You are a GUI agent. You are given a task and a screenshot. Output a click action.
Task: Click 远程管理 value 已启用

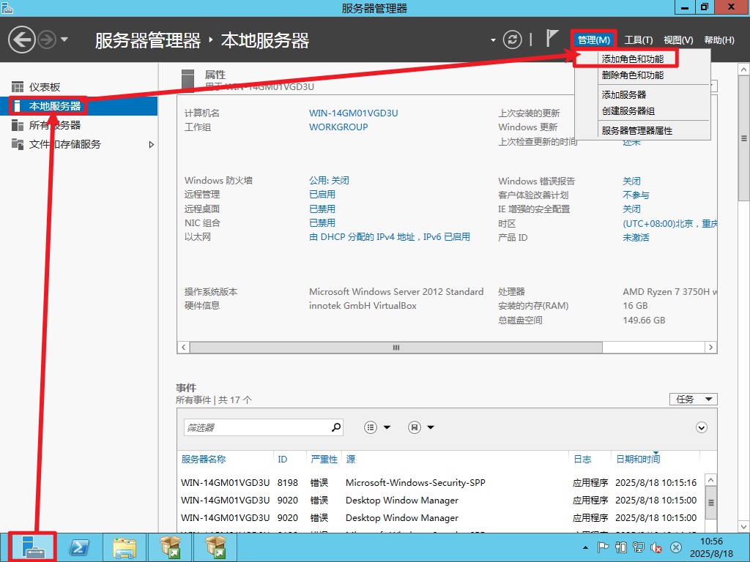point(322,195)
